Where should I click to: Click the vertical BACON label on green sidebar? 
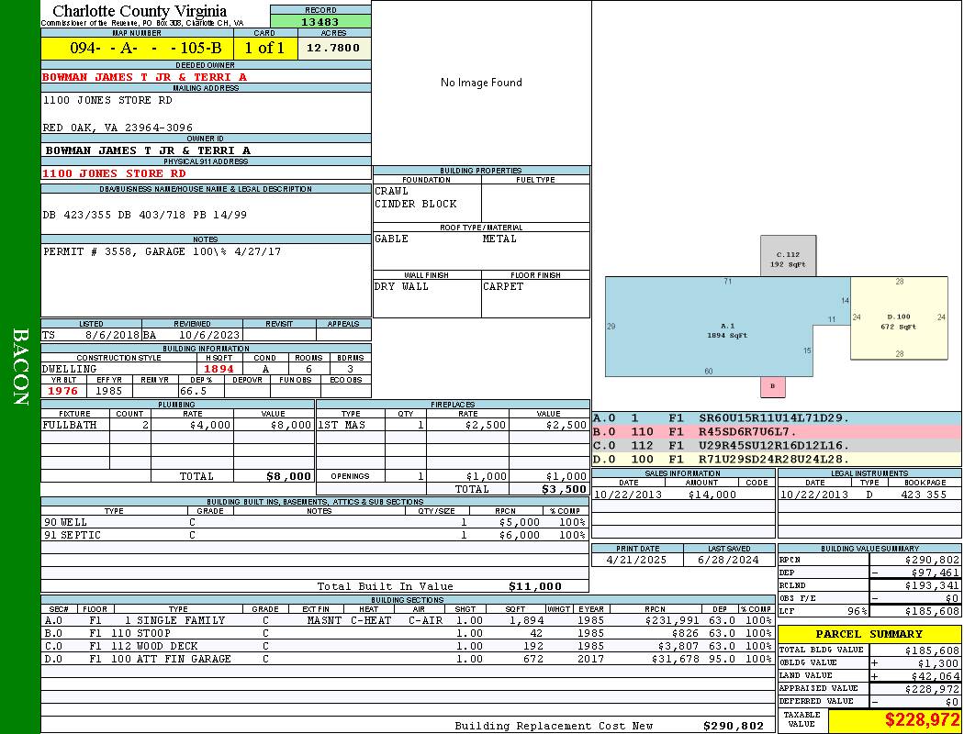20,367
